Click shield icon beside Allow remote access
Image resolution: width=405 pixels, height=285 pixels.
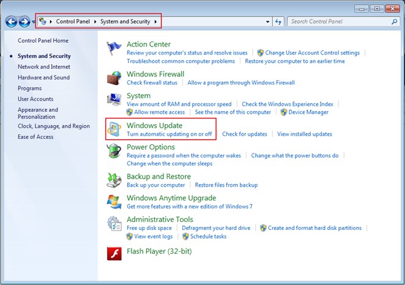[x=130, y=112]
